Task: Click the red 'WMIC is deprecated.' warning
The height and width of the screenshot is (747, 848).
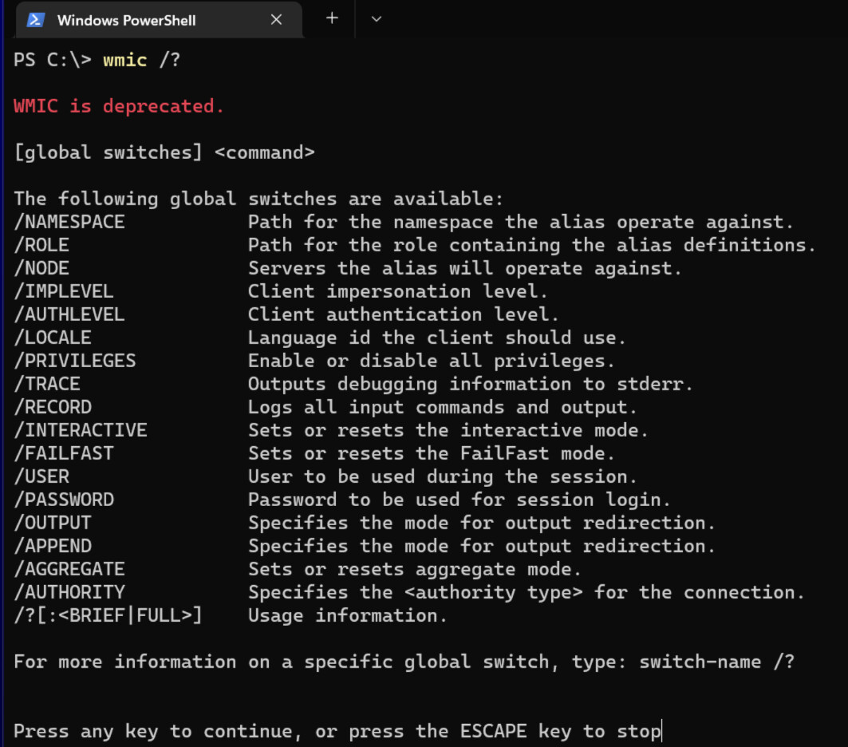Action: 118,106
